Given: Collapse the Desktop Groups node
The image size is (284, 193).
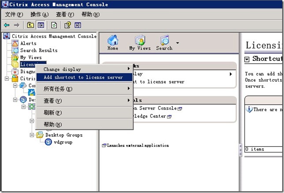Looking at the screenshot, I should click(x=32, y=135).
